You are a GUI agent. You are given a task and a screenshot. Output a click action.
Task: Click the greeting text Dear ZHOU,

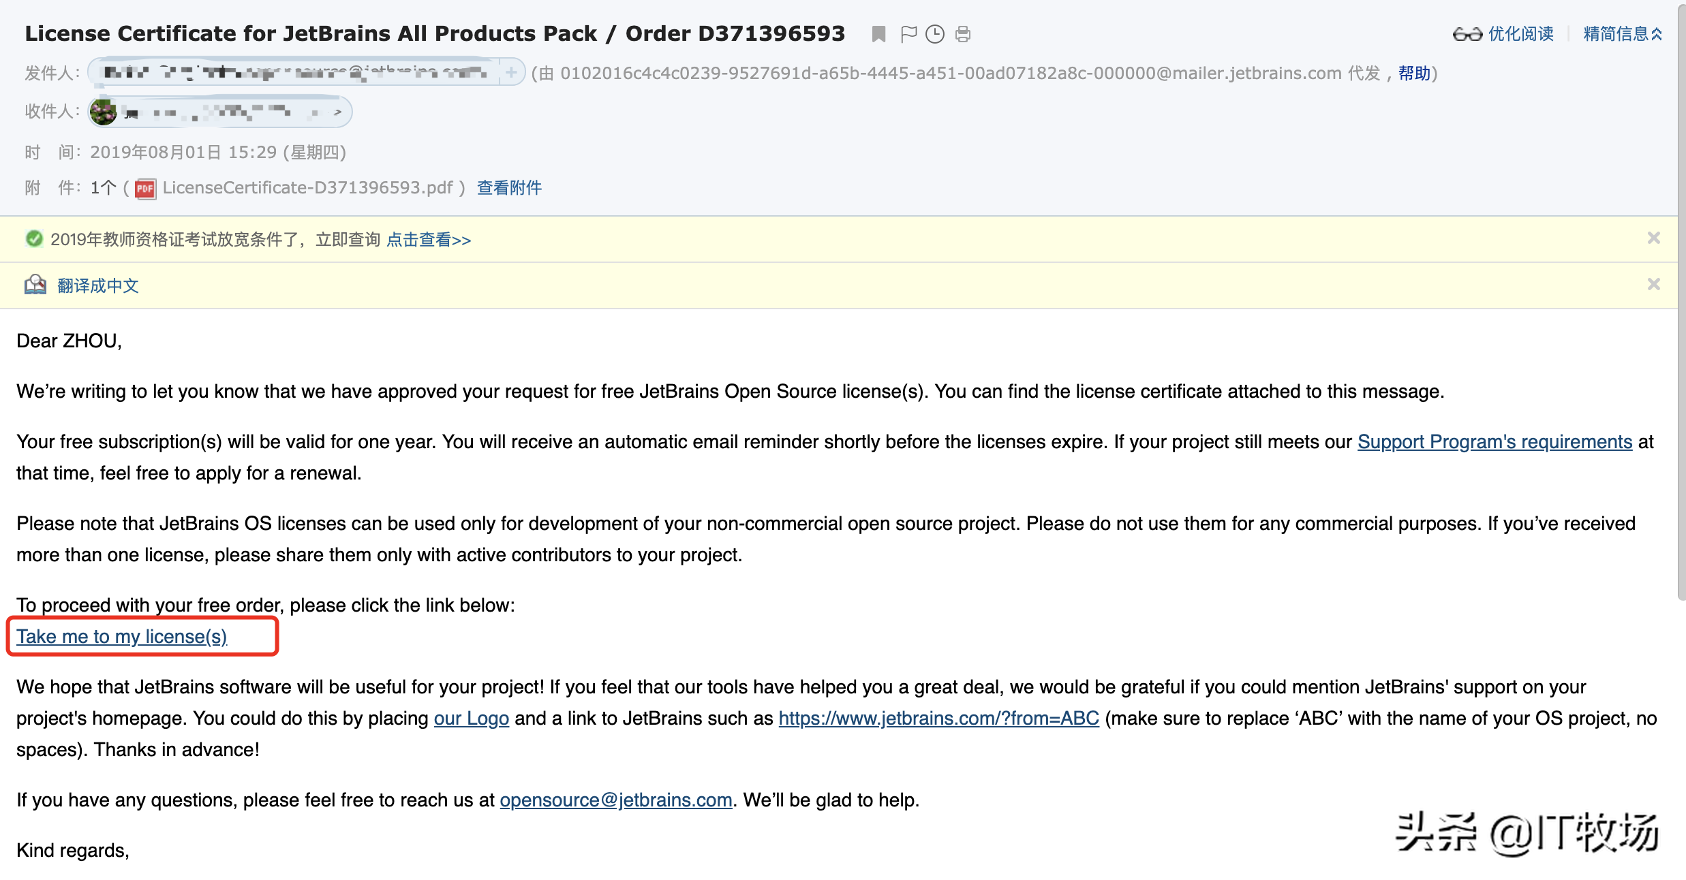point(69,341)
